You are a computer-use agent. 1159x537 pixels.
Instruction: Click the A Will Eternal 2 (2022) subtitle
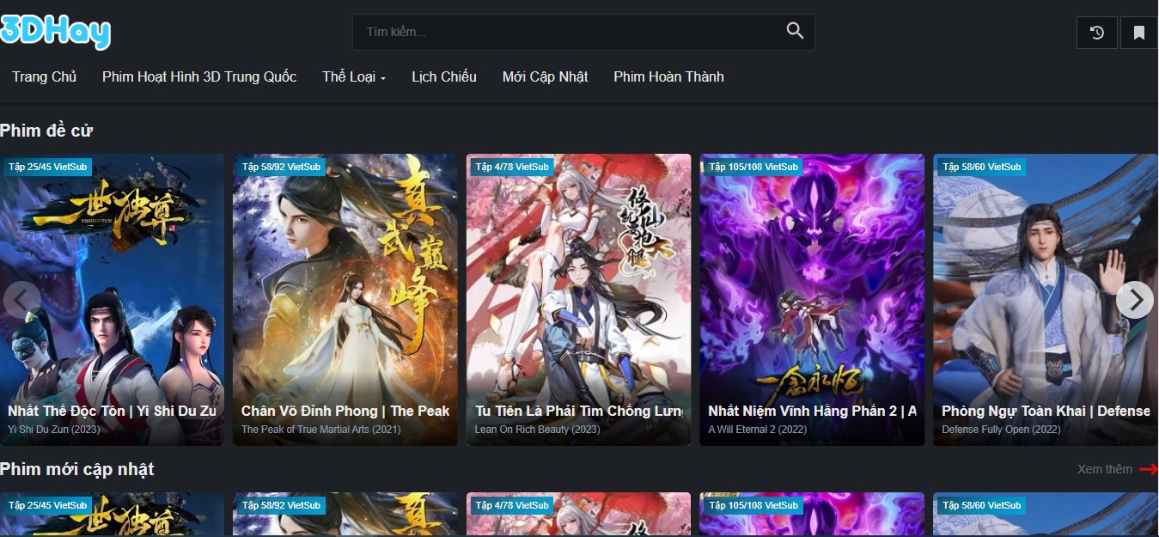coord(757,430)
